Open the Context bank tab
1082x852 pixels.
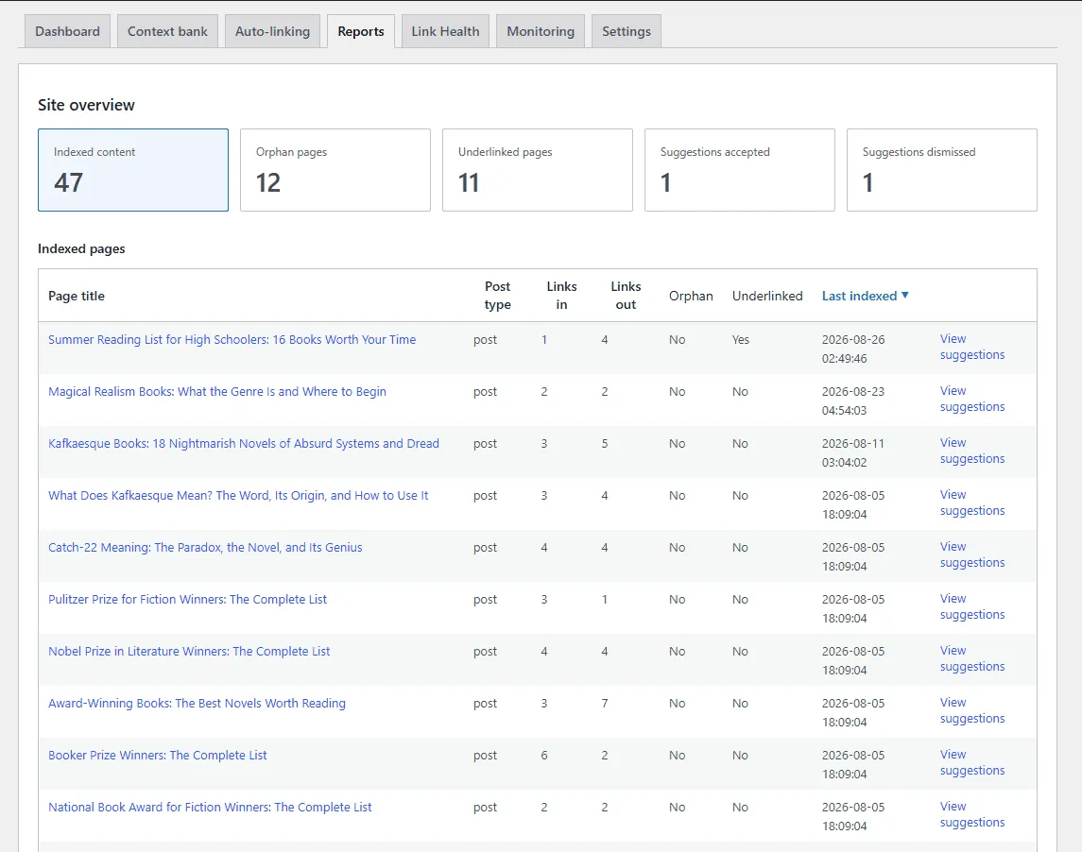(x=167, y=31)
